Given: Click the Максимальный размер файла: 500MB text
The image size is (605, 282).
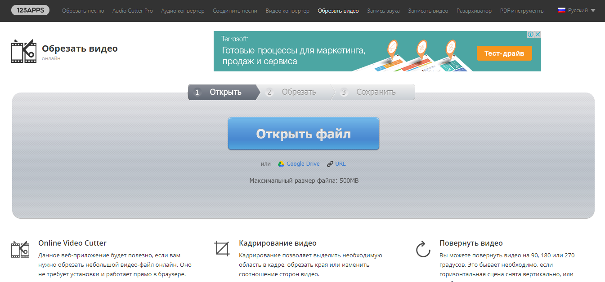Looking at the screenshot, I should click(304, 181).
